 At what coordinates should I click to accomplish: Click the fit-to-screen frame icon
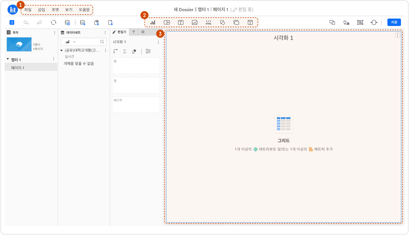[x=360, y=22]
